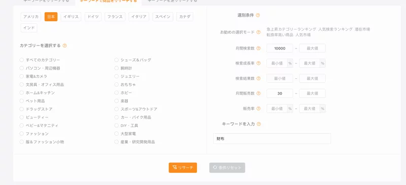Viewport: 406px width, 185px height.
Task: Open help icon beside 選別条件
Action: [258, 15]
